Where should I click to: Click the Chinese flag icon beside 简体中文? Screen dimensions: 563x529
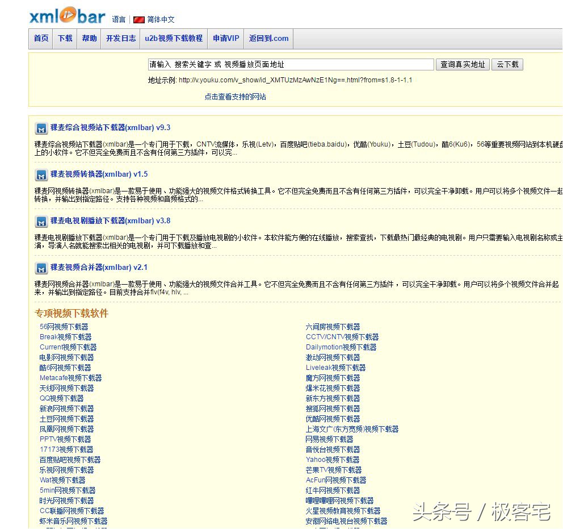pyautogui.click(x=139, y=19)
